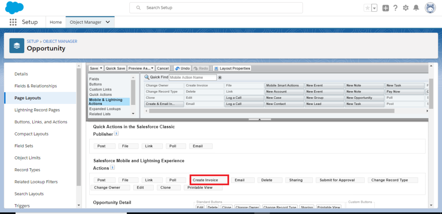Clear the Quick Find search box
The image size is (442, 214).
(x=220, y=78)
